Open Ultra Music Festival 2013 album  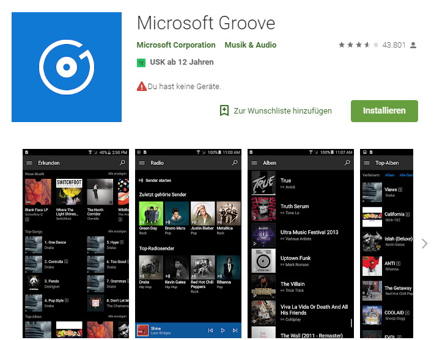click(x=301, y=235)
